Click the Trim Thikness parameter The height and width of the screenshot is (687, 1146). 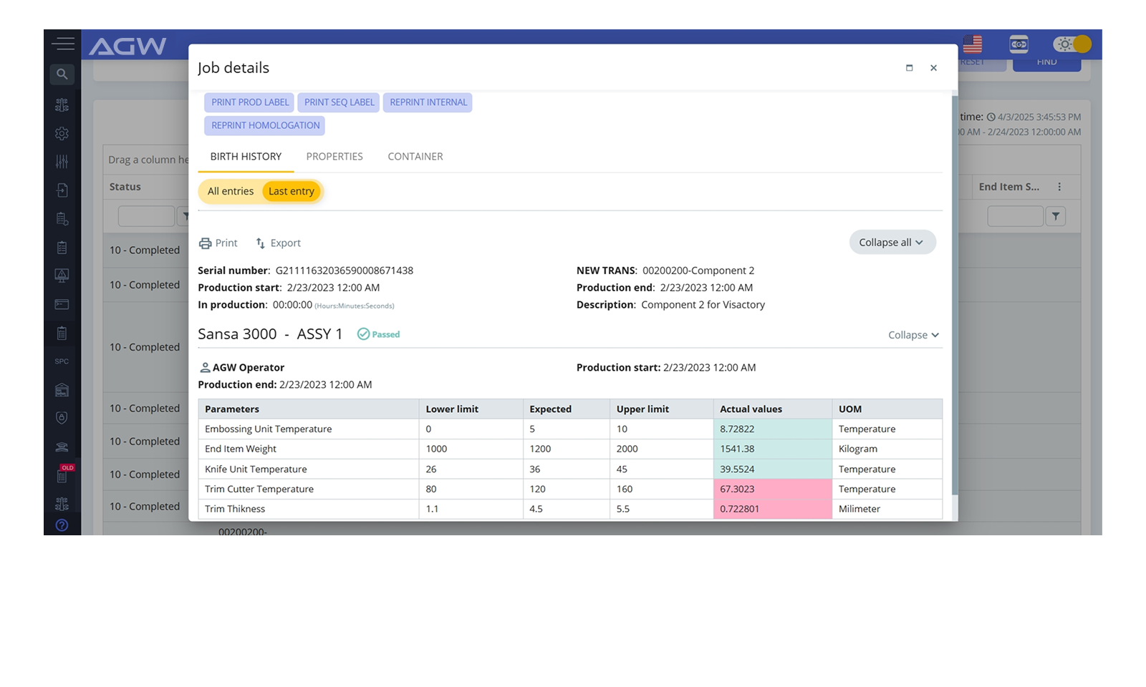(x=235, y=510)
